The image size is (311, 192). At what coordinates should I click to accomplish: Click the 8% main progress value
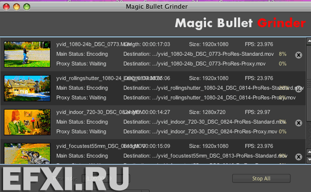[x=282, y=54]
